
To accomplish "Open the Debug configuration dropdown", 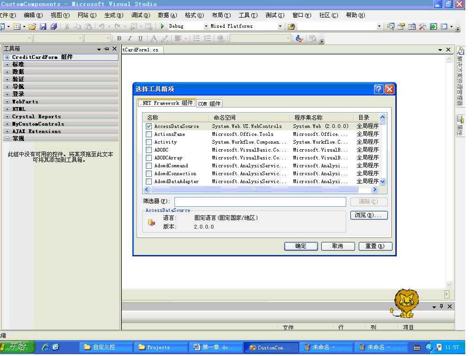I will (206, 26).
